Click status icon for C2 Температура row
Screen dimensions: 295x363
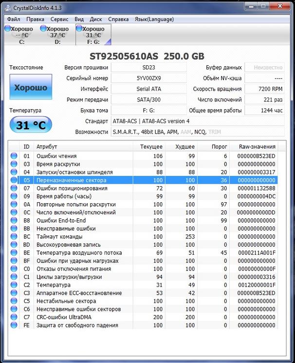tap(14, 285)
